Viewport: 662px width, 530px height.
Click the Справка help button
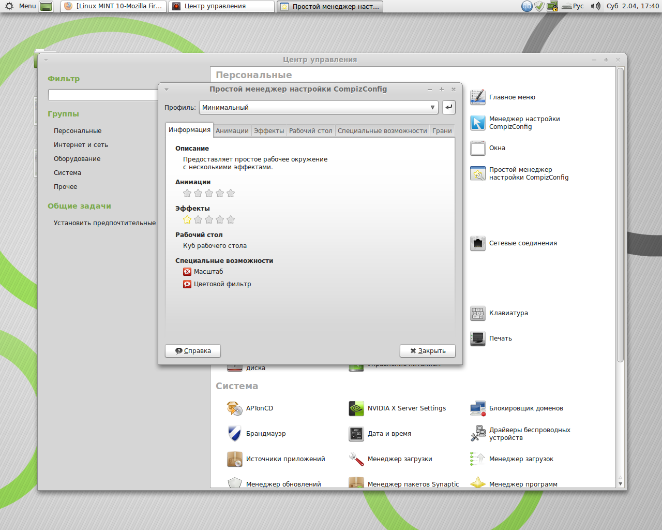coord(193,351)
